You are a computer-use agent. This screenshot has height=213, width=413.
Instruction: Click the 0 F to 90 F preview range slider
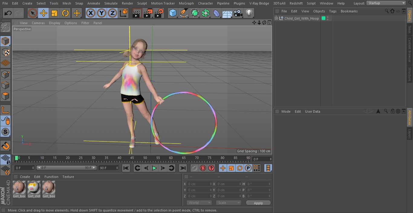coord(67,168)
